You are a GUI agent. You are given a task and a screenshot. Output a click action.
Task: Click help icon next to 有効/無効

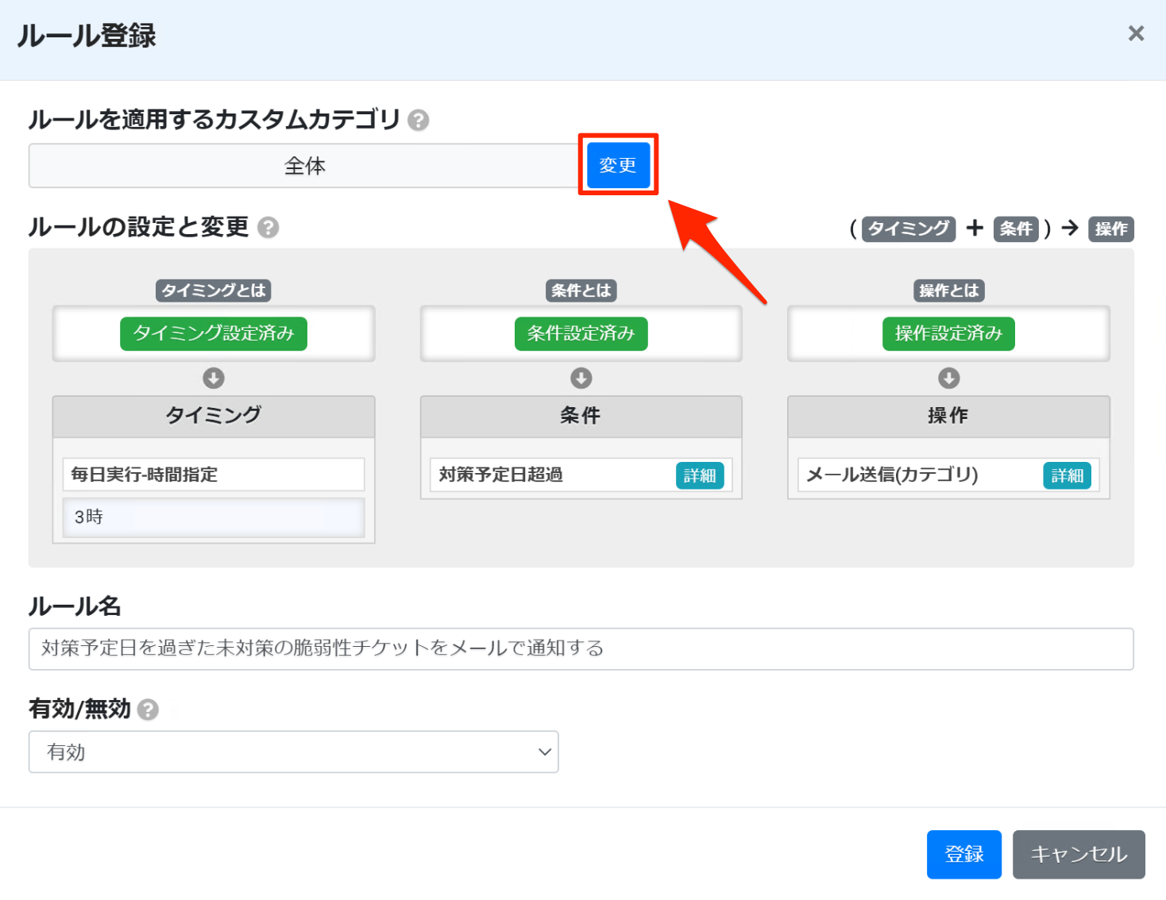[x=148, y=710]
